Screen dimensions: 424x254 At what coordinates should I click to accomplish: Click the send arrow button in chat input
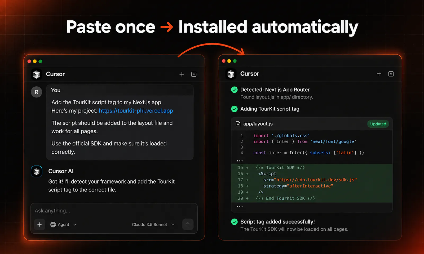point(188,225)
